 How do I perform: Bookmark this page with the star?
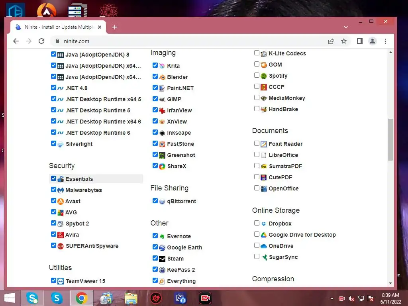coord(344,41)
